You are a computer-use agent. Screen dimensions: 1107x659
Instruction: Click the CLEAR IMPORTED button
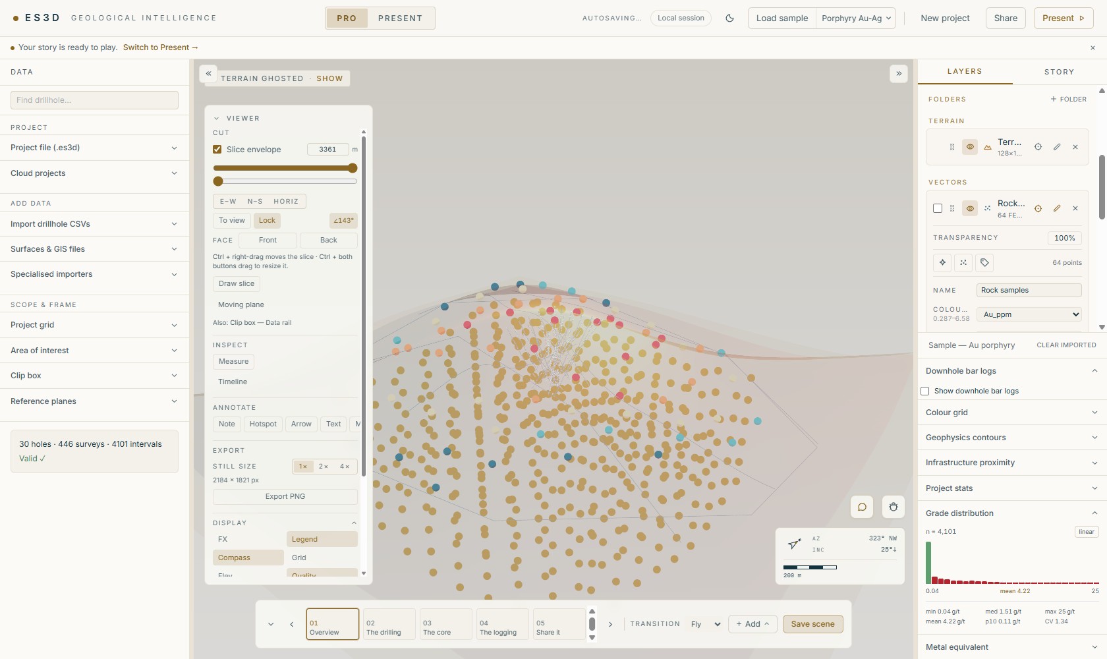coord(1066,345)
